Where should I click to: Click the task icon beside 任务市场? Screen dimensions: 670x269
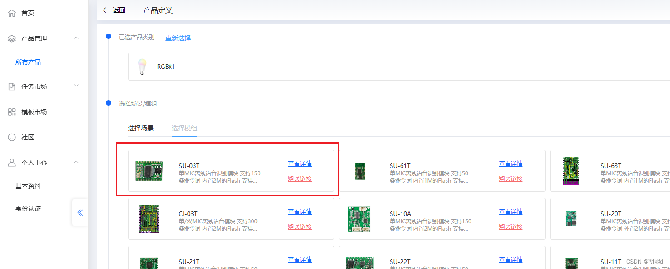(12, 86)
